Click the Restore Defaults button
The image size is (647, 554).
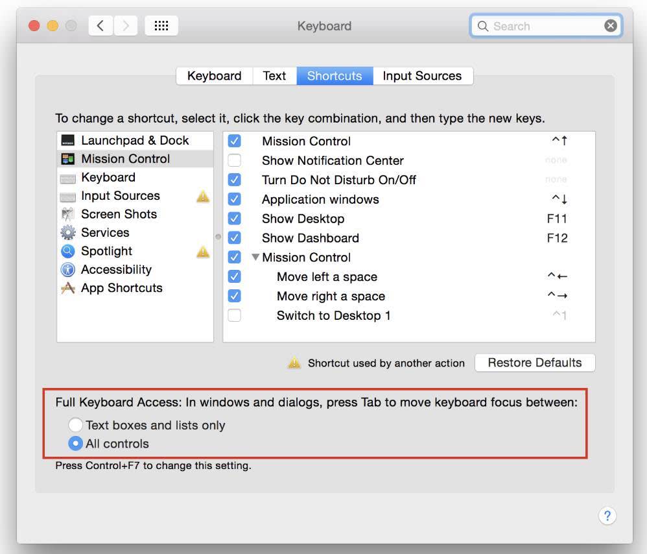(535, 363)
